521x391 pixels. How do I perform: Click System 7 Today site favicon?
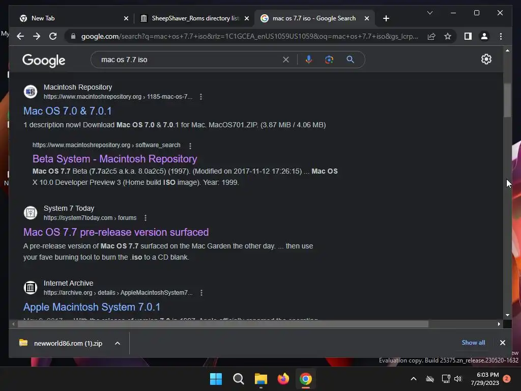click(x=30, y=213)
